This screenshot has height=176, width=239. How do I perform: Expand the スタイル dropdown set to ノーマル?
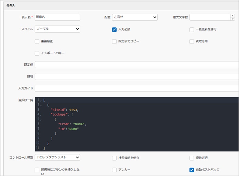click(x=57, y=29)
